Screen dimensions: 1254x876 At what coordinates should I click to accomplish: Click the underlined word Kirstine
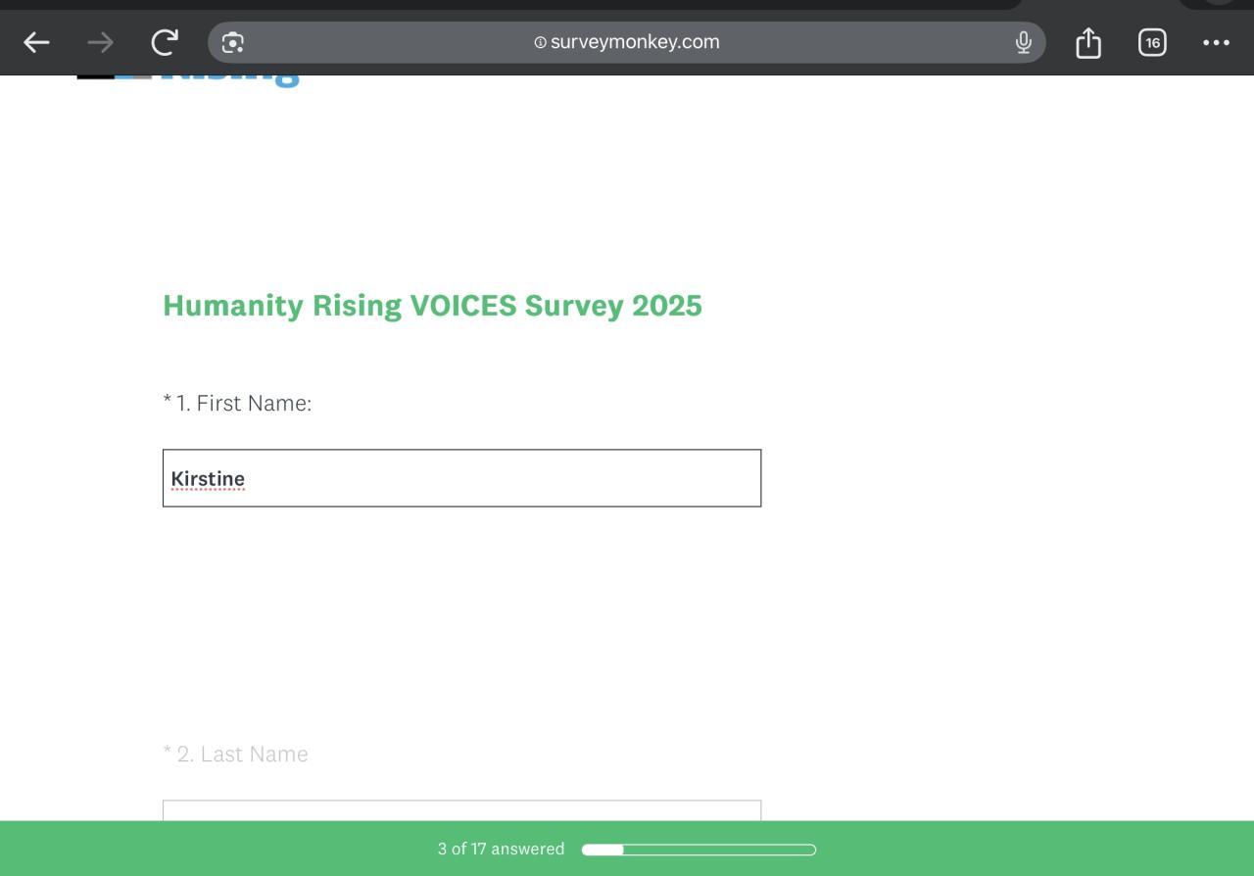pos(208,479)
